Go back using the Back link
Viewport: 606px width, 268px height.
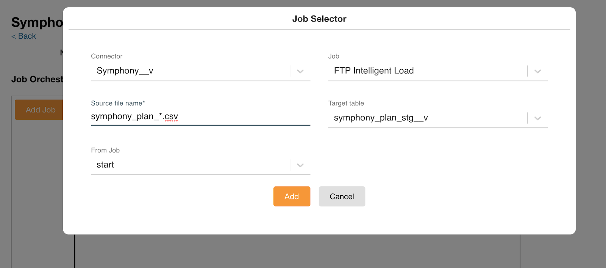pos(23,36)
